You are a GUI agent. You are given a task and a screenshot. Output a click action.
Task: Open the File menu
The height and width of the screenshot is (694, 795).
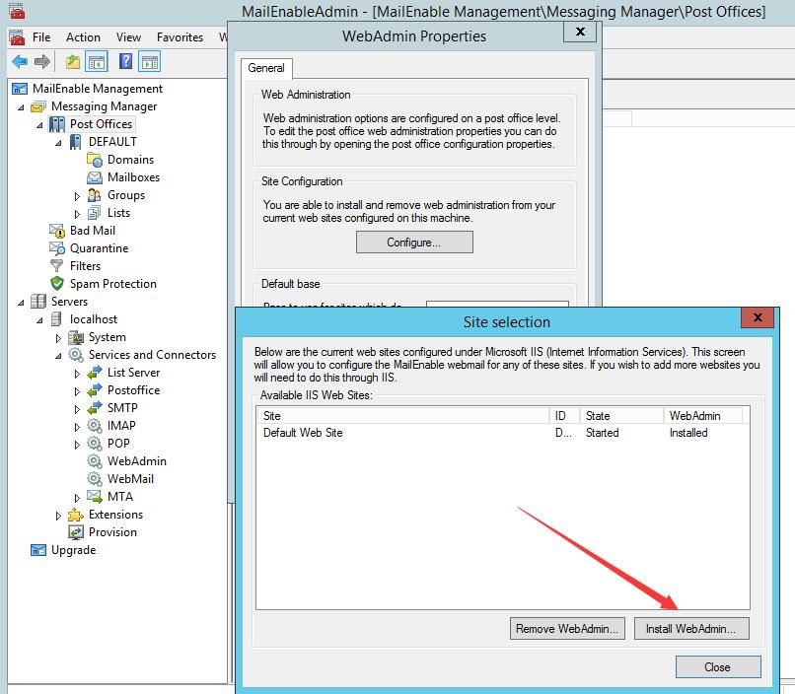[x=41, y=37]
